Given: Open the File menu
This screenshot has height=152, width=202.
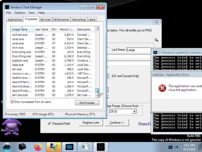Looking at the screenshot, I should (9, 13).
